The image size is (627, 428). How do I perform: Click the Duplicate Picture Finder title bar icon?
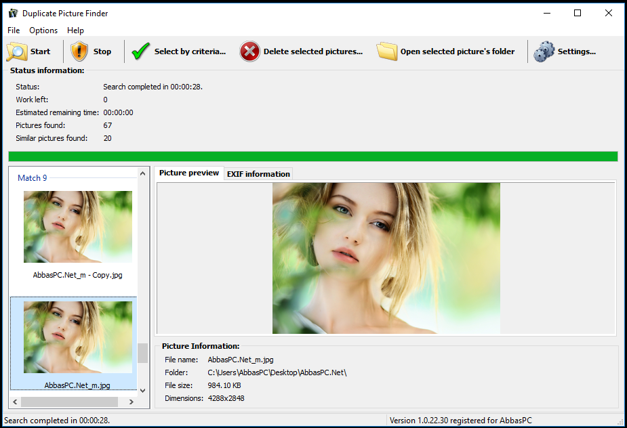(x=13, y=13)
